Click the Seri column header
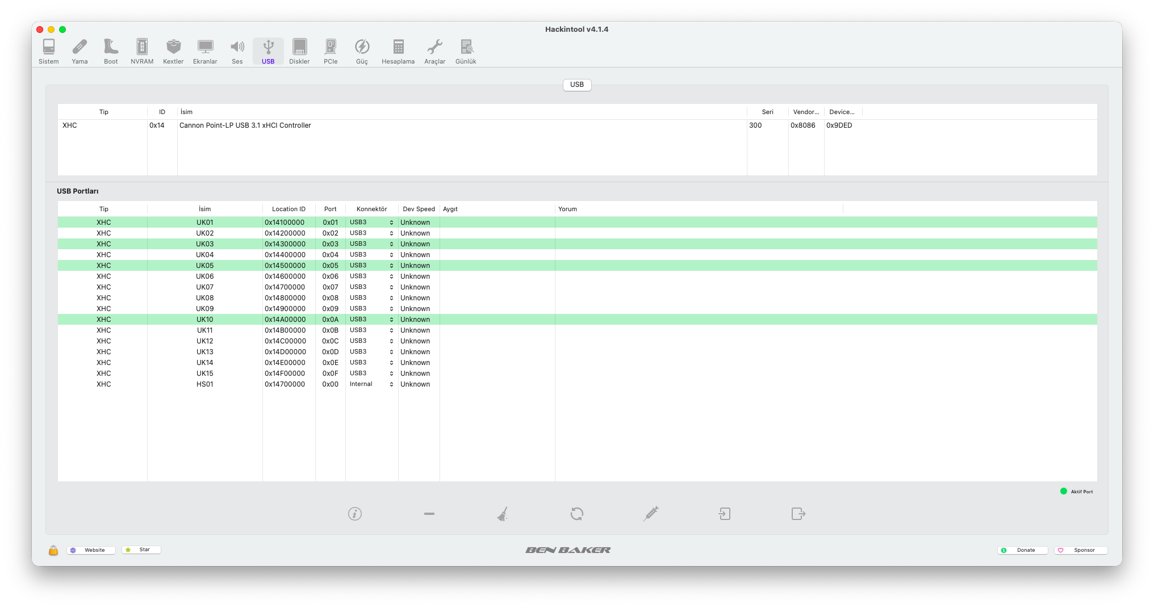Image resolution: width=1154 pixels, height=608 pixels. click(768, 112)
